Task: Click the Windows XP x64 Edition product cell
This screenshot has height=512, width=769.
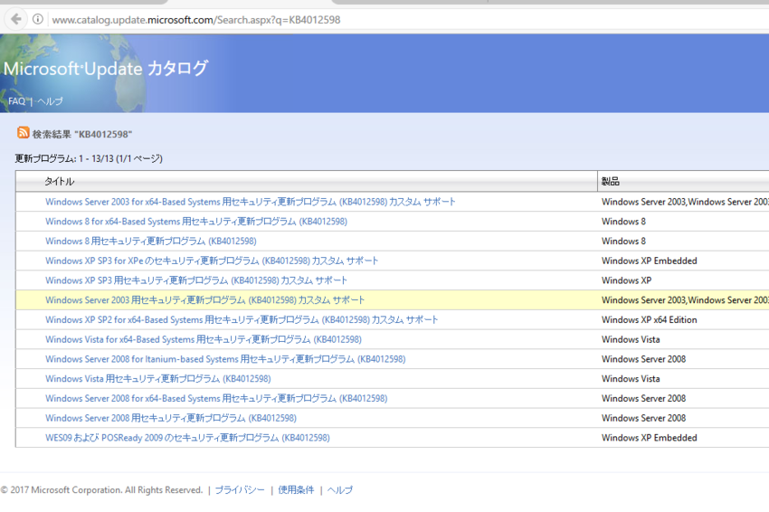Action: (649, 319)
